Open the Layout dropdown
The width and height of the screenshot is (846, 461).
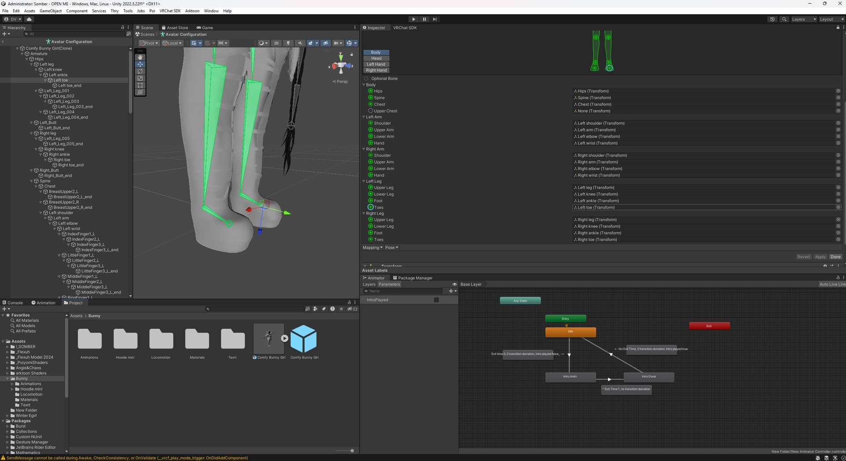(832, 19)
